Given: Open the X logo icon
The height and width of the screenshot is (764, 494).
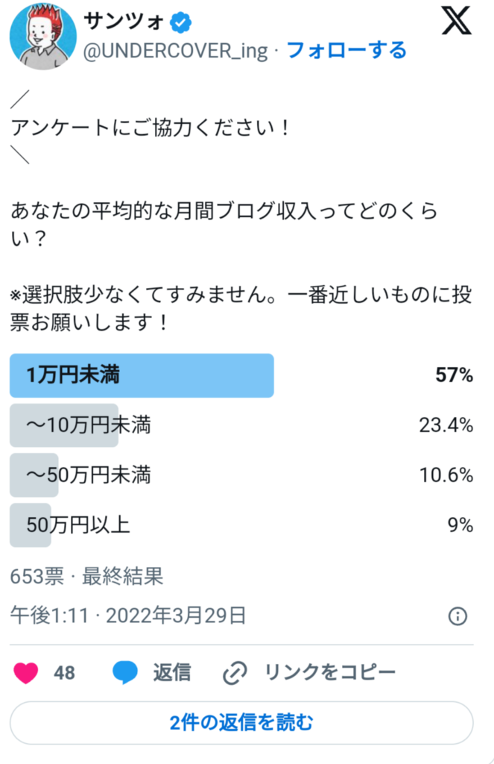Looking at the screenshot, I should coord(456,21).
